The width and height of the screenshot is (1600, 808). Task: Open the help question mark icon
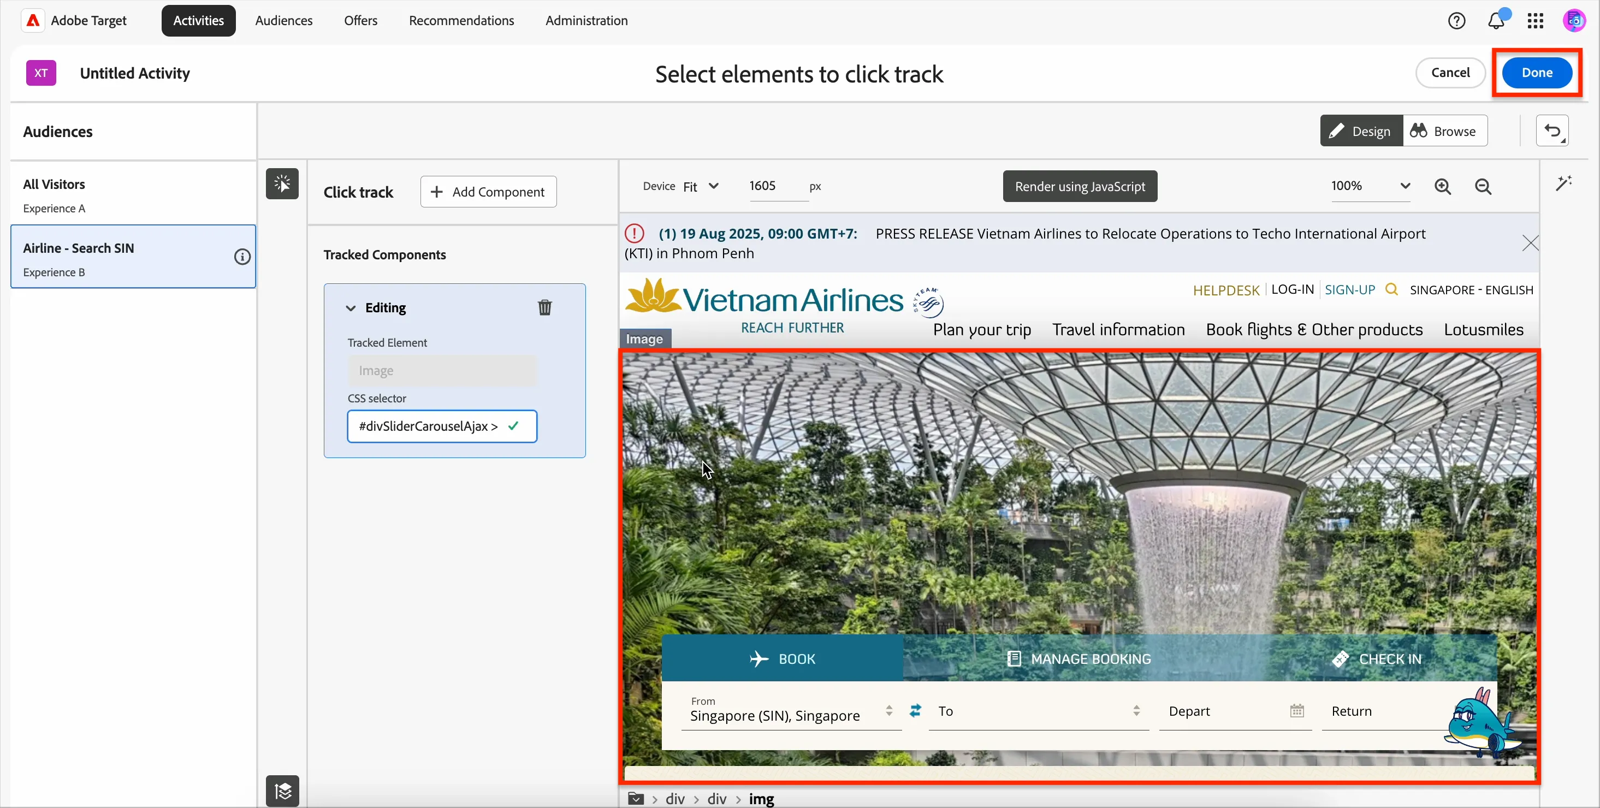pyautogui.click(x=1456, y=21)
